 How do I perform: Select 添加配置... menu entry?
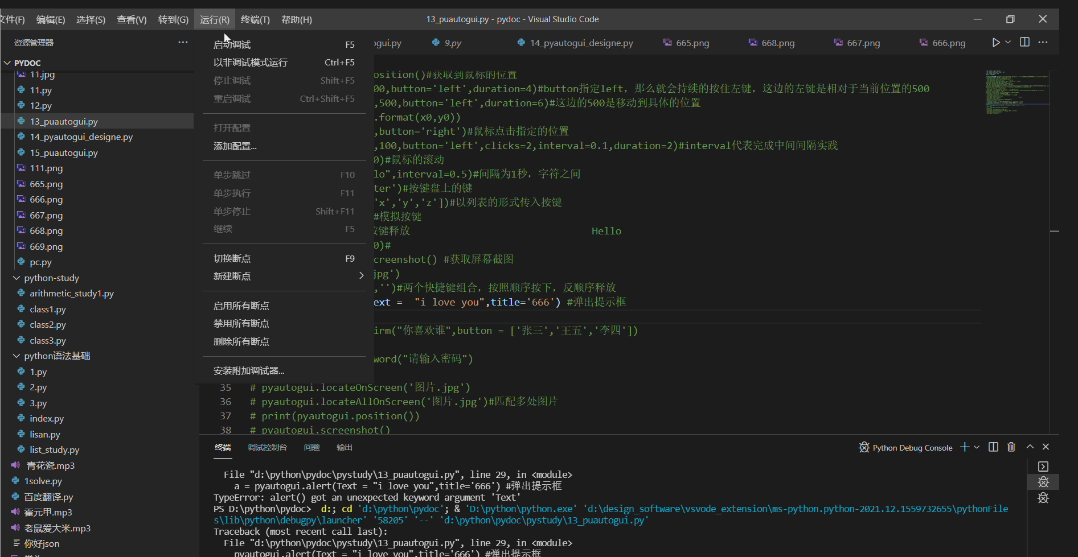[284, 146]
